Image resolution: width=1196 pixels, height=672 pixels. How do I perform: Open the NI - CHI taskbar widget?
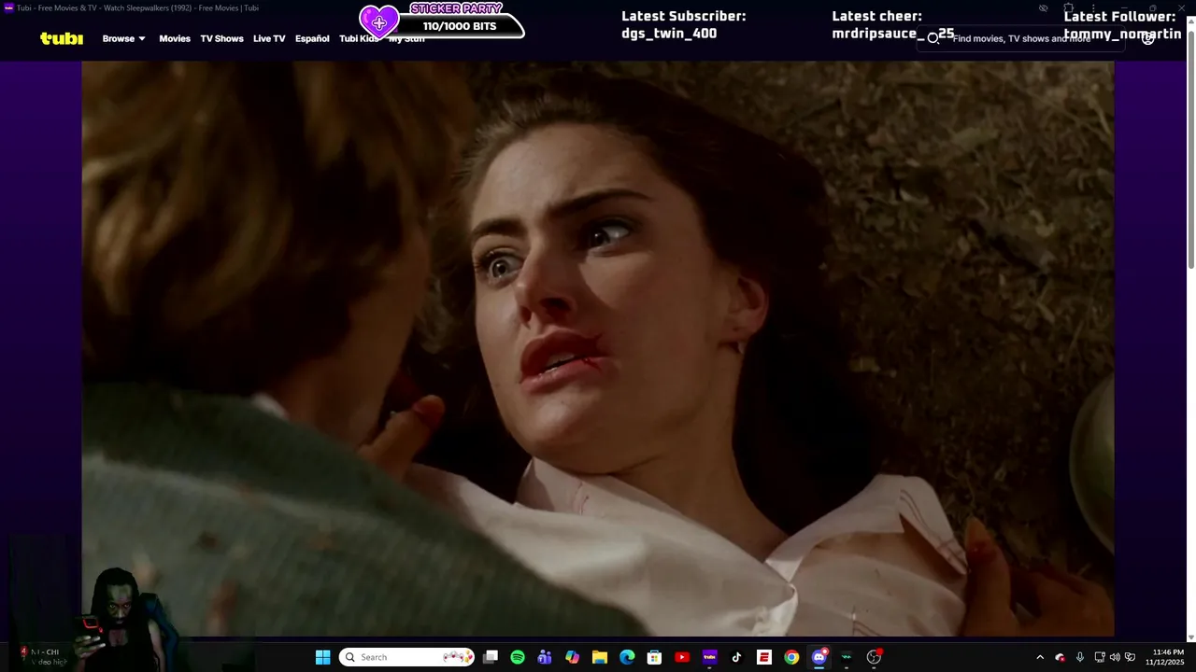click(45, 657)
